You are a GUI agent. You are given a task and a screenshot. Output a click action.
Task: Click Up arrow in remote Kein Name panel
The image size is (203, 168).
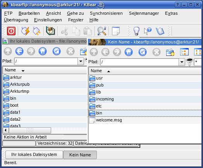point(94,52)
